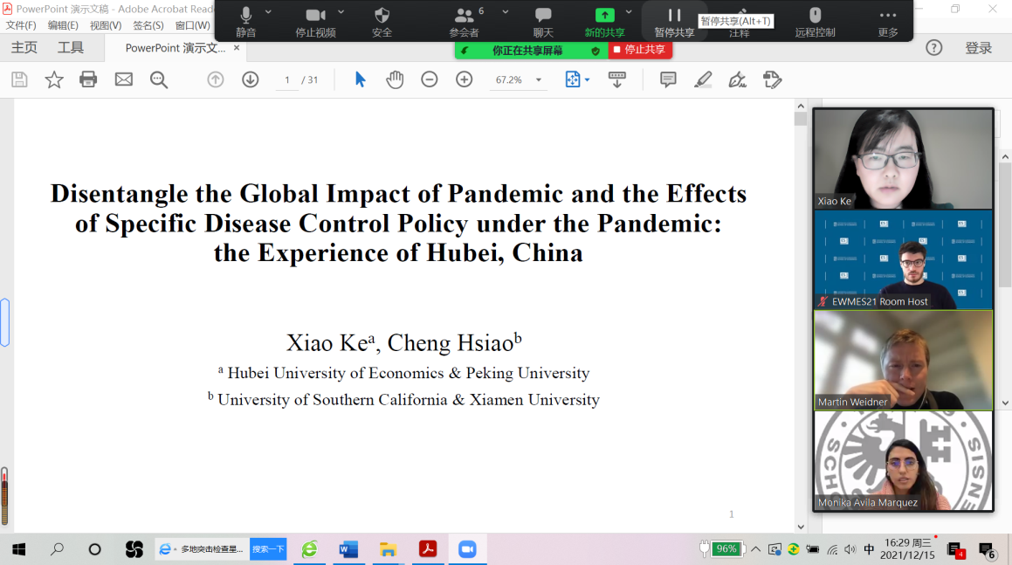Viewport: 1012px width, 565px height.
Task: Open Zoom remote control option
Action: (815, 22)
